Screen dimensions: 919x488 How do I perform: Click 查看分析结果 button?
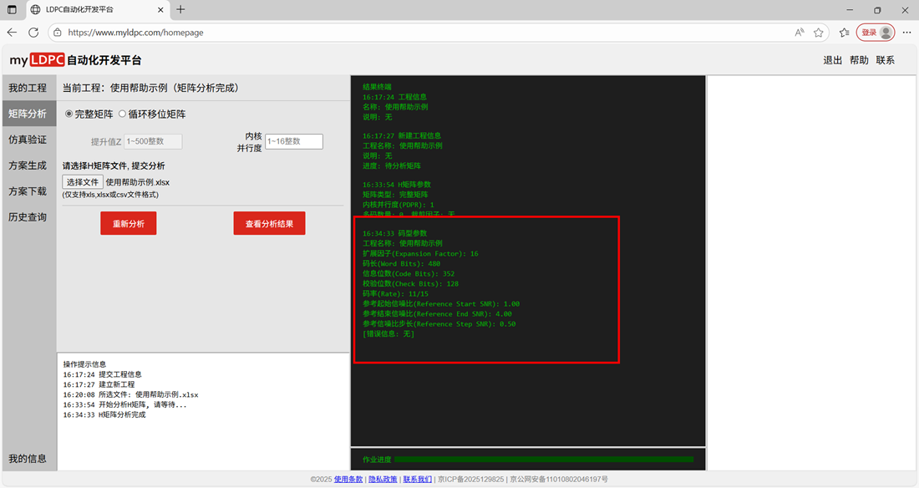[x=269, y=223]
